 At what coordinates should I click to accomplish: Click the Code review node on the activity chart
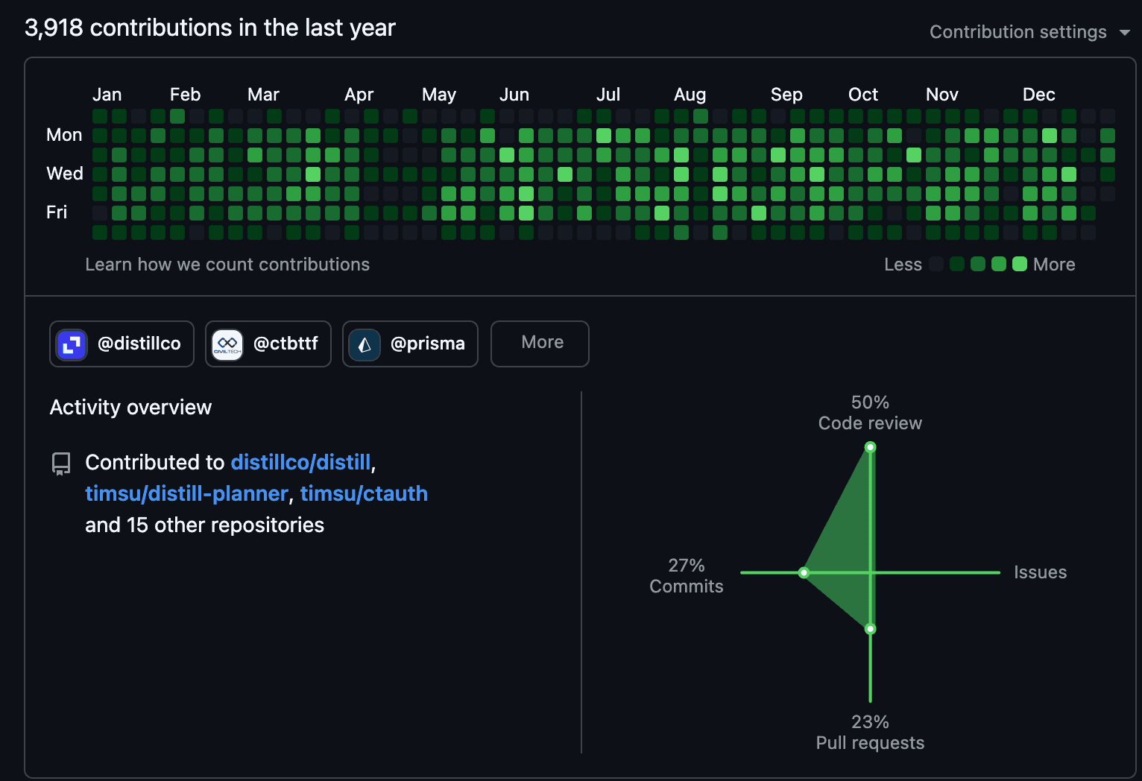(x=870, y=446)
